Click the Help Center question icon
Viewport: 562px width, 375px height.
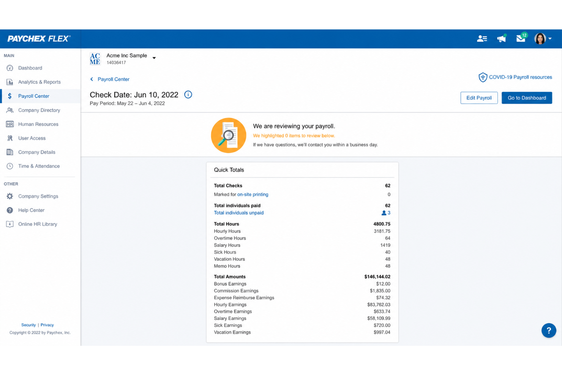tap(10, 210)
